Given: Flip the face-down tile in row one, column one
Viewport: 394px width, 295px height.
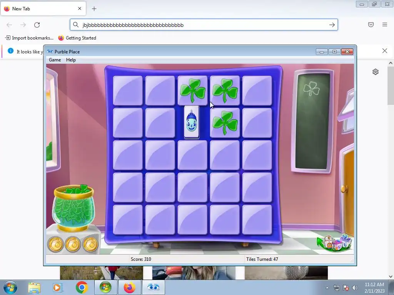Looking at the screenshot, I should 128,91.
